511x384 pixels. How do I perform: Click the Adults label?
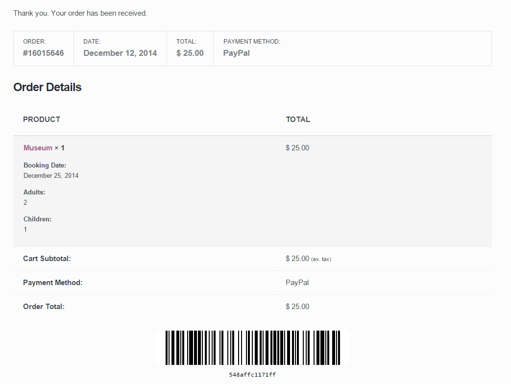(x=34, y=192)
